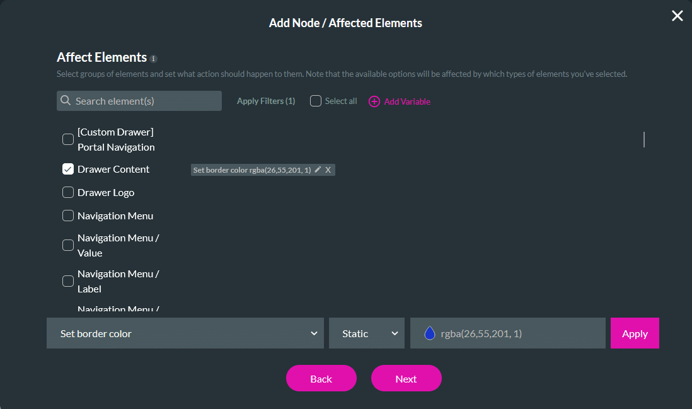The width and height of the screenshot is (692, 409).
Task: Click the Apply button
Action: click(x=634, y=333)
